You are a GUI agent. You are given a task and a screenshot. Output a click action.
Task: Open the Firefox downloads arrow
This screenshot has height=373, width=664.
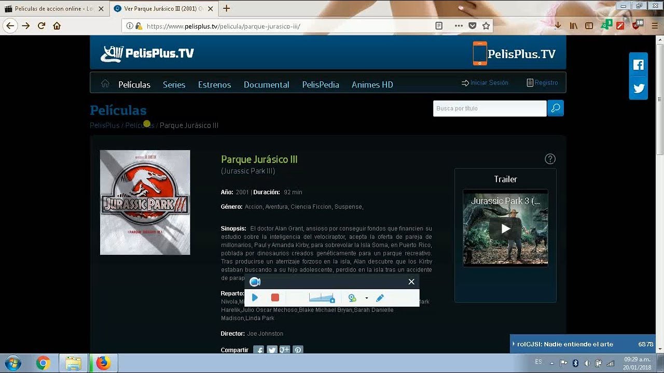pos(558,25)
